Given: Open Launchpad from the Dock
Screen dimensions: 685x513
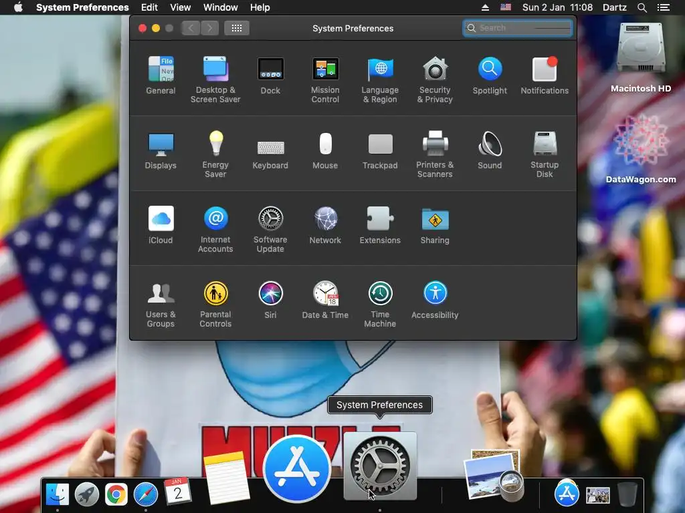Looking at the screenshot, I should click(87, 494).
